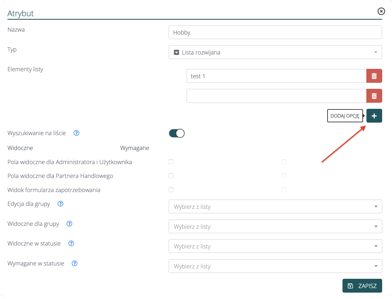The height and width of the screenshot is (299, 392).
Task: Click the Nazwa field containing 'Hobby'
Action: [x=275, y=32]
